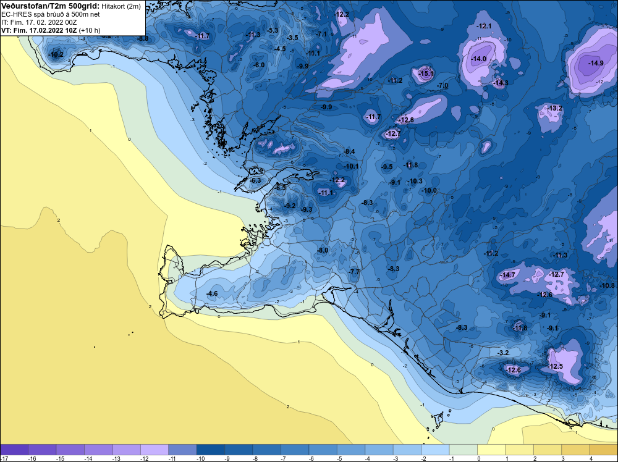Click the -6.0 temperature value
The image size is (618, 462).
pos(259,65)
